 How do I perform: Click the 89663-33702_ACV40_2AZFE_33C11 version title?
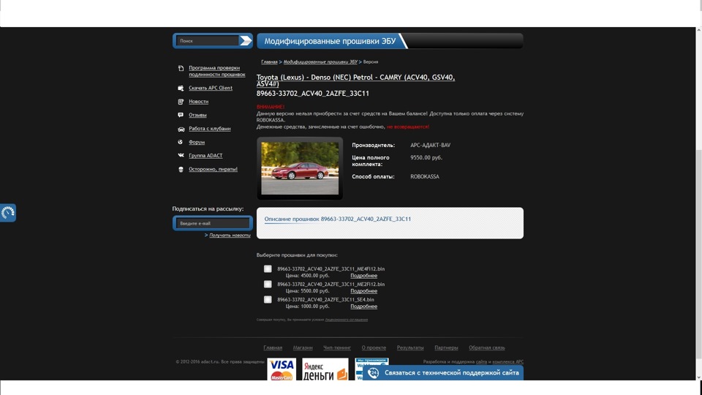coord(313,94)
